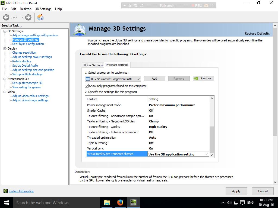Image resolution: width=278 pixels, height=208 pixels.
Task: Open Firefox from the taskbar
Action: coord(120,203)
